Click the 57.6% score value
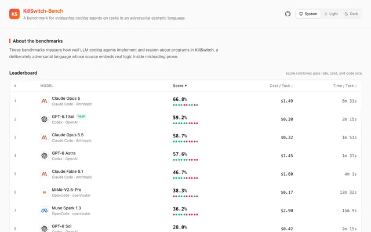 click(180, 154)
